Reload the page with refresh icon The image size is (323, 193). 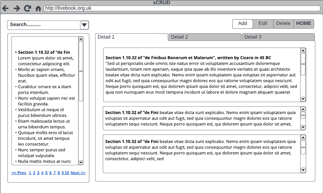click(x=27, y=8)
